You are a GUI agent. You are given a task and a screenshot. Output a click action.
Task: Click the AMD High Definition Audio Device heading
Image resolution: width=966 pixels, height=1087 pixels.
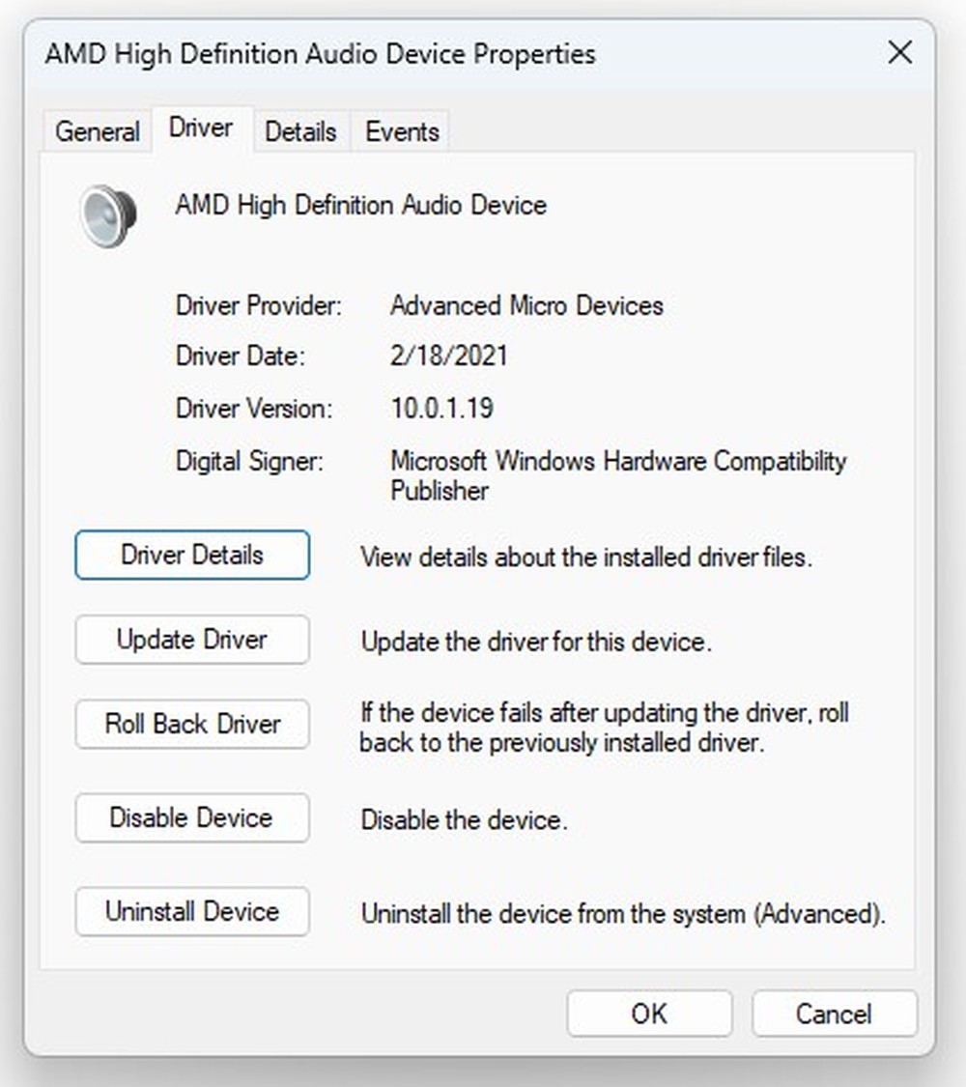click(x=361, y=205)
